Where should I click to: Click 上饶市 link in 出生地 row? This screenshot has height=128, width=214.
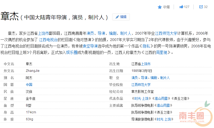[146, 64]
